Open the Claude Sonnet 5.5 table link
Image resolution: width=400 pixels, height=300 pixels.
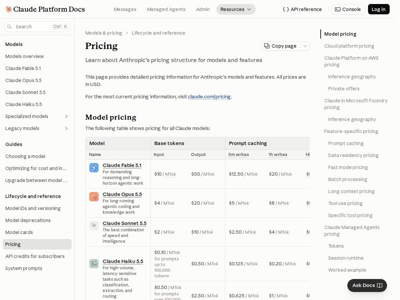(x=125, y=223)
